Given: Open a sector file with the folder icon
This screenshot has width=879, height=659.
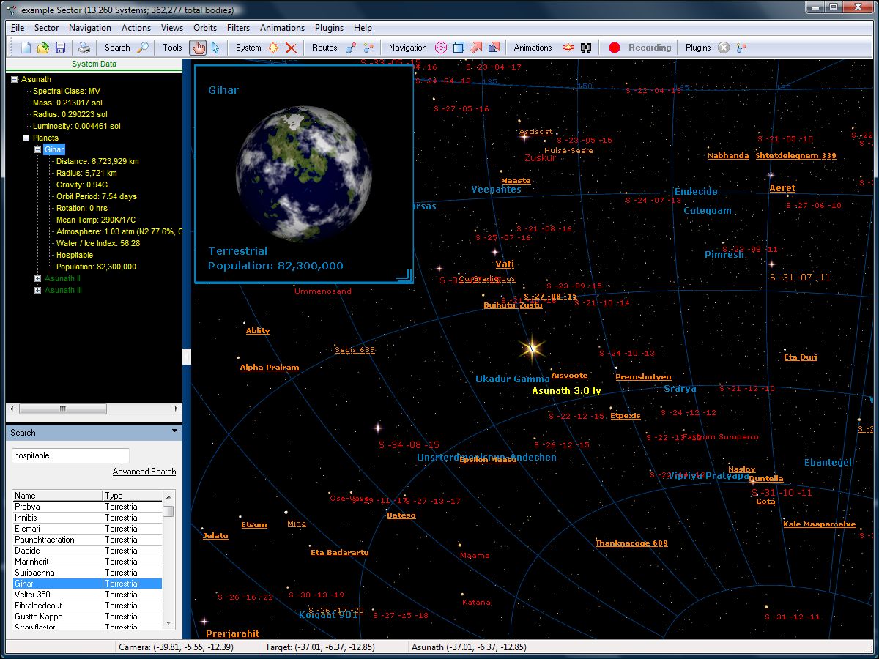Looking at the screenshot, I should [43, 48].
